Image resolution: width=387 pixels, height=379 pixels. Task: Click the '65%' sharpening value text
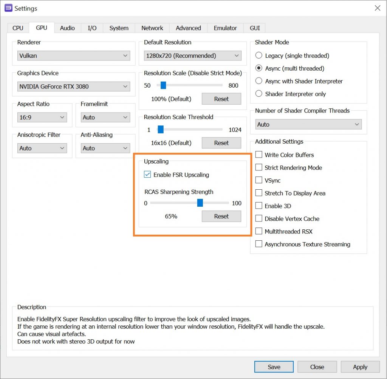click(171, 217)
